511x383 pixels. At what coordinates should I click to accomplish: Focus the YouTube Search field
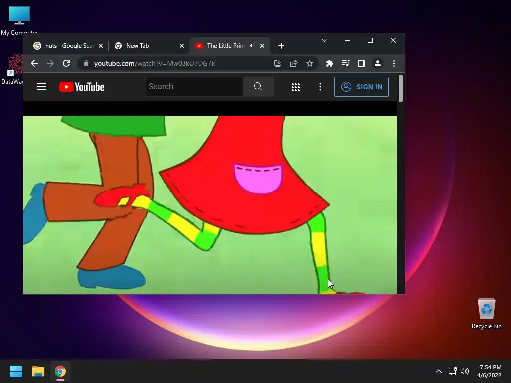point(194,87)
